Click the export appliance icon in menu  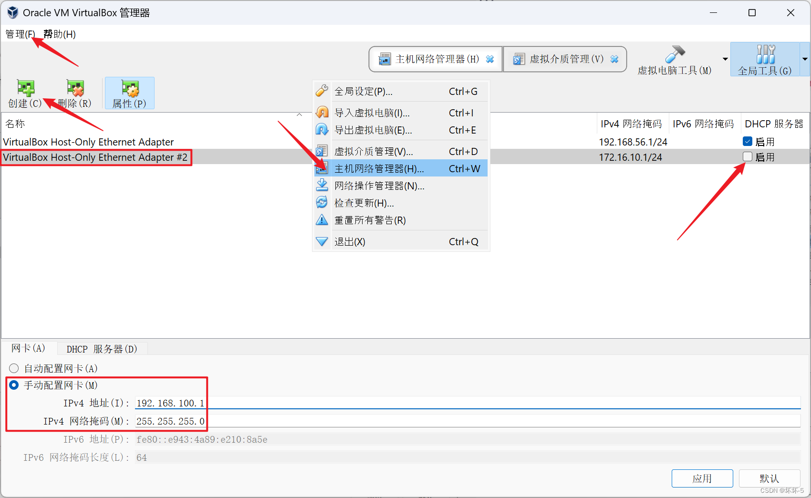click(322, 129)
